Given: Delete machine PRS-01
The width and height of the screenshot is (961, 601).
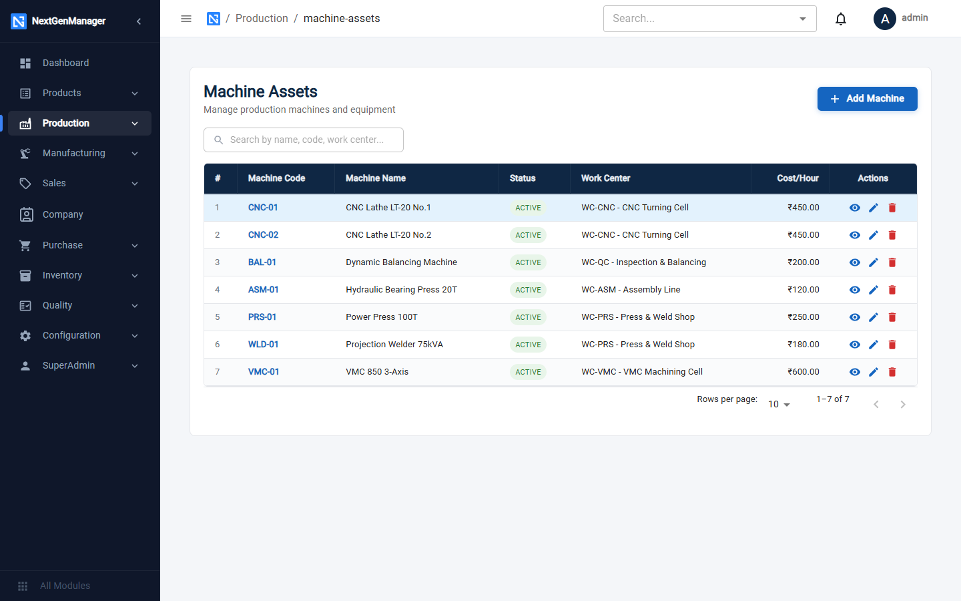Looking at the screenshot, I should tap(892, 317).
